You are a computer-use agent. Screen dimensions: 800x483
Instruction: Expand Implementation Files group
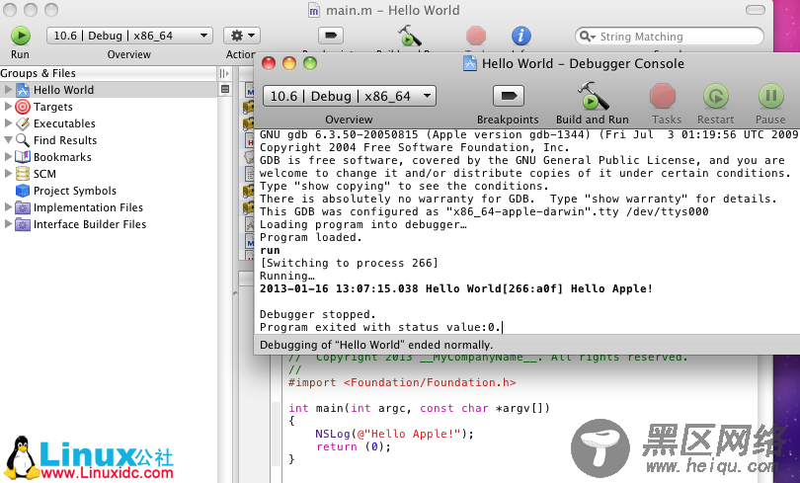click(8, 207)
